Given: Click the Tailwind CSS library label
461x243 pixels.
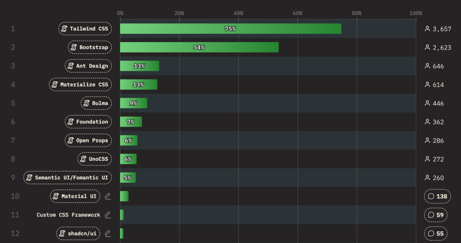Looking at the screenshot, I should point(85,28).
